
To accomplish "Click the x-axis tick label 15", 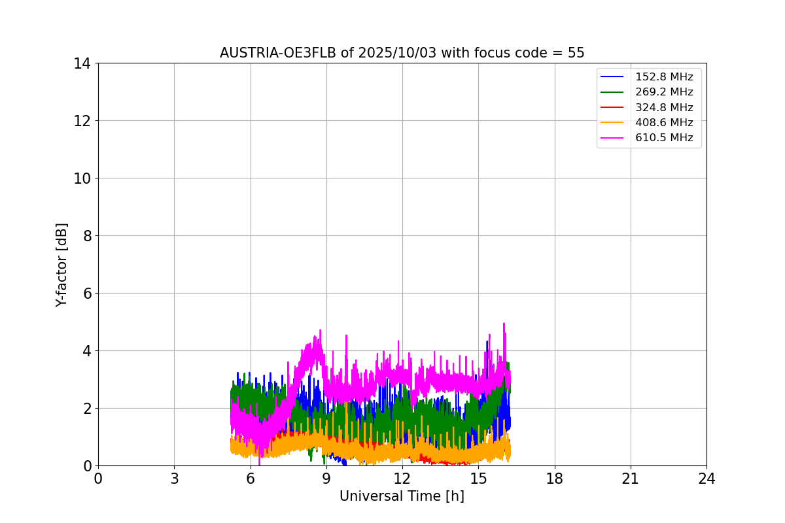I will point(478,479).
